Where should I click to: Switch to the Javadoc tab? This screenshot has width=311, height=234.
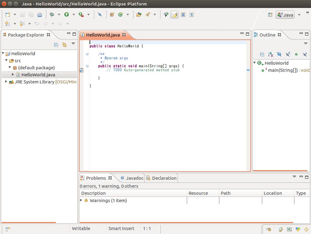(x=132, y=178)
